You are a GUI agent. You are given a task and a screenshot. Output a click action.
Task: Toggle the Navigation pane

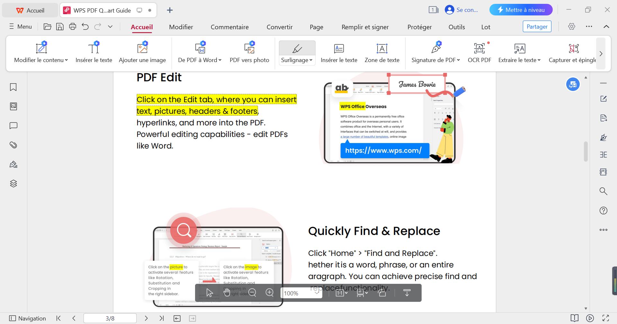pos(28,318)
